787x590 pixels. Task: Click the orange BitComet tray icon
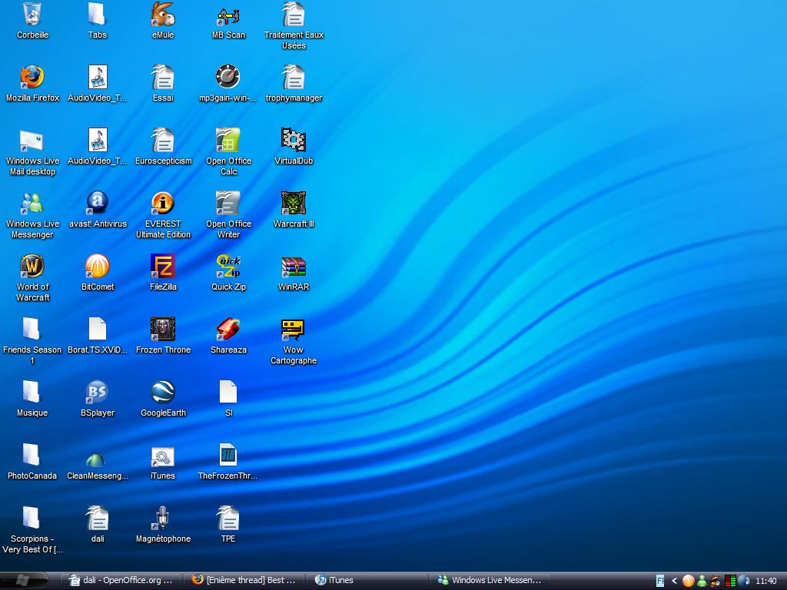pyautogui.click(x=688, y=581)
